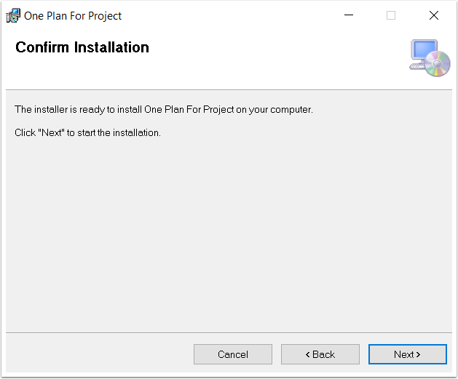Click the computer and CD banner image
The height and width of the screenshot is (379, 458).
[x=430, y=57]
